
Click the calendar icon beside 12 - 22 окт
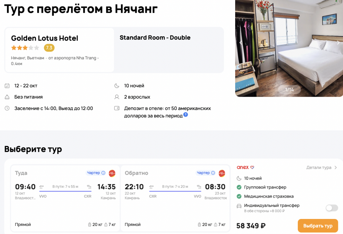7,86
